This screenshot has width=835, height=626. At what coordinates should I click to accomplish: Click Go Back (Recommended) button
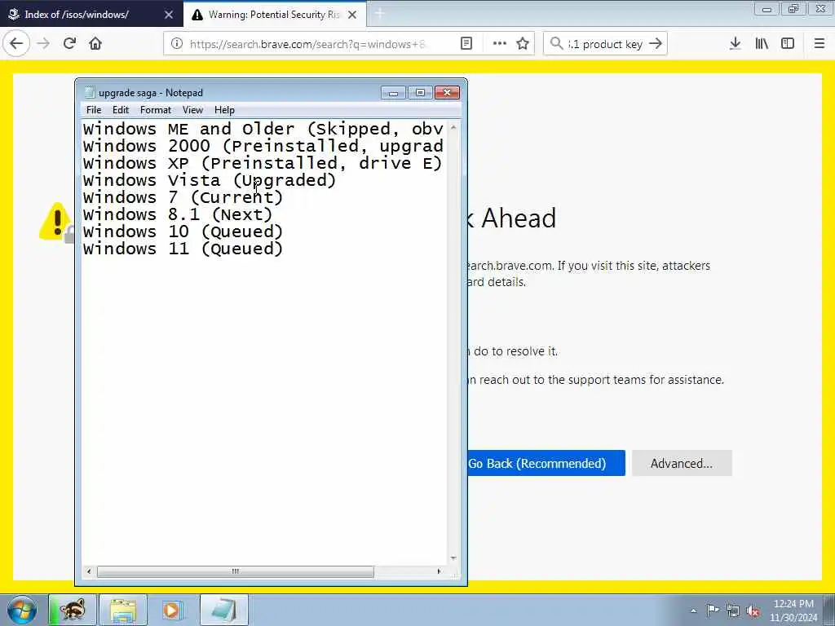pos(546,463)
